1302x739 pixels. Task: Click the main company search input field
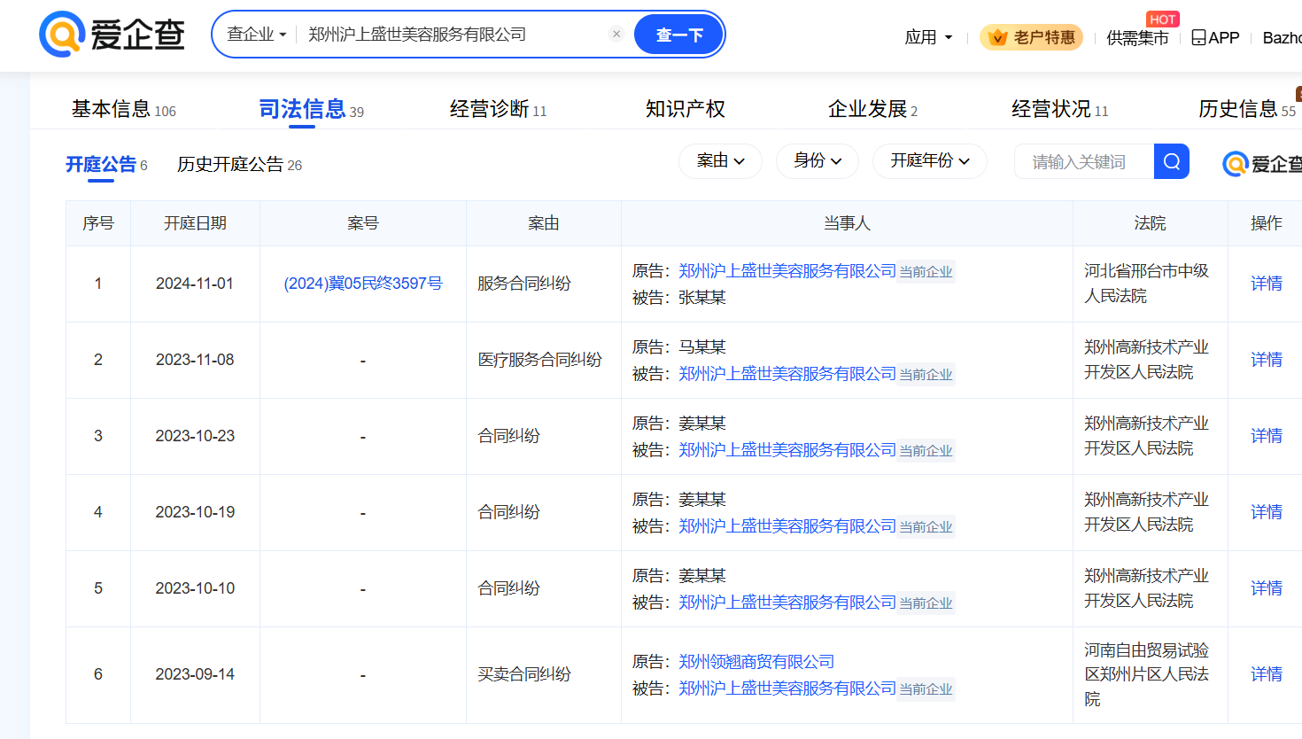[x=452, y=35]
